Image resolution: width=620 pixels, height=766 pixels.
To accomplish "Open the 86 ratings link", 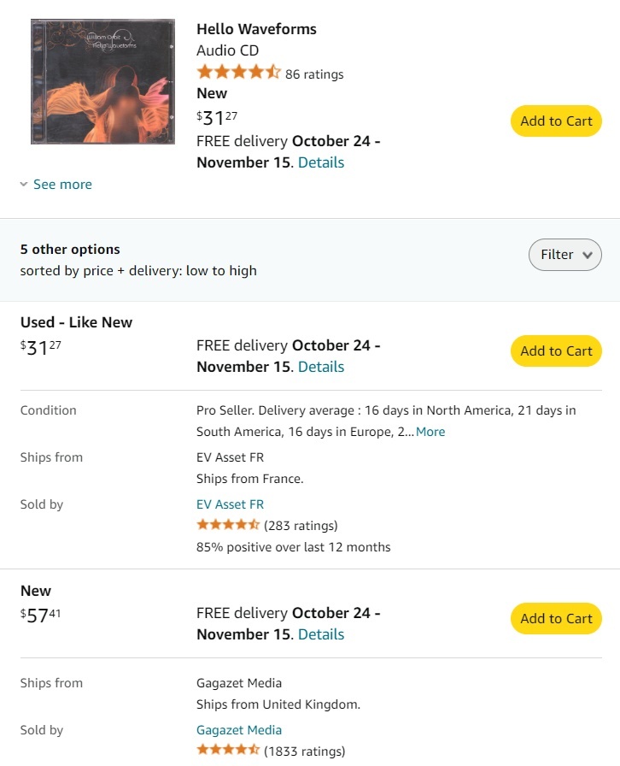I will click(314, 74).
